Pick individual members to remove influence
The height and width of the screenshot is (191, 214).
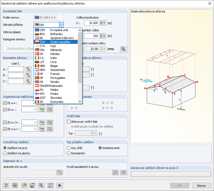tap(60, 172)
